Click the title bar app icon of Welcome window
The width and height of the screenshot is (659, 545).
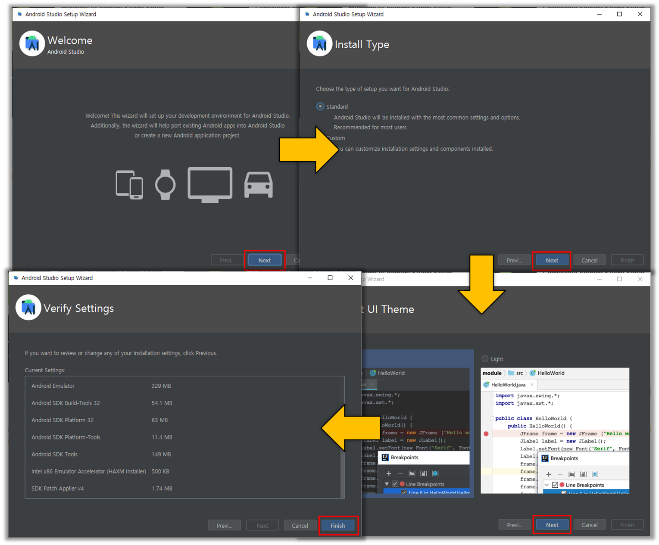click(19, 14)
